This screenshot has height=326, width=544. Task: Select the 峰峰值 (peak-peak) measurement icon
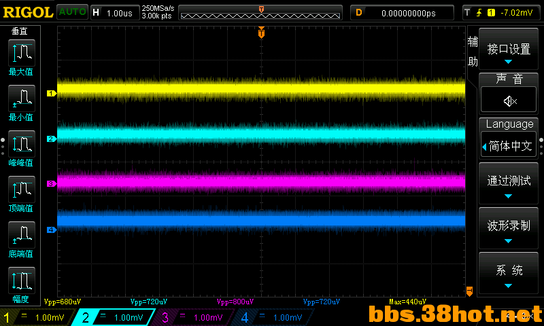[x=22, y=144]
